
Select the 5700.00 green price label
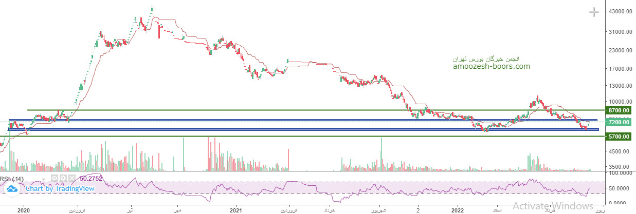click(x=618, y=137)
